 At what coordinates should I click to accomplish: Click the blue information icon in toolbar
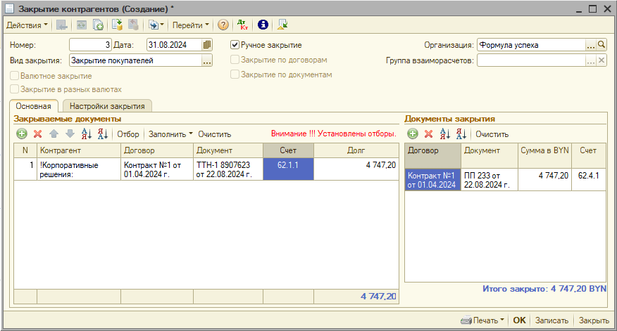(263, 25)
